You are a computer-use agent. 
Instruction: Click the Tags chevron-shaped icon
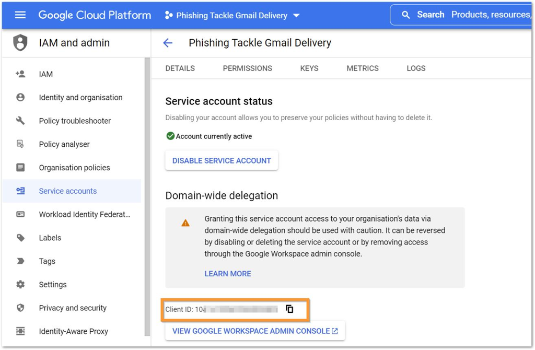point(20,261)
